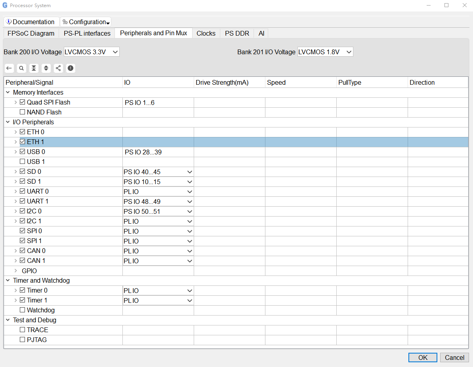Click the Cancel button
The width and height of the screenshot is (473, 367).
pyautogui.click(x=454, y=357)
